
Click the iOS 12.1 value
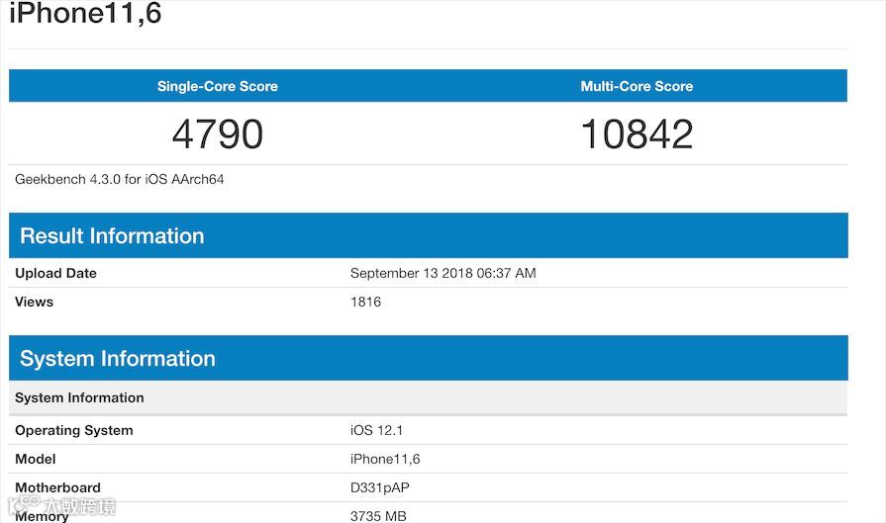[376, 430]
